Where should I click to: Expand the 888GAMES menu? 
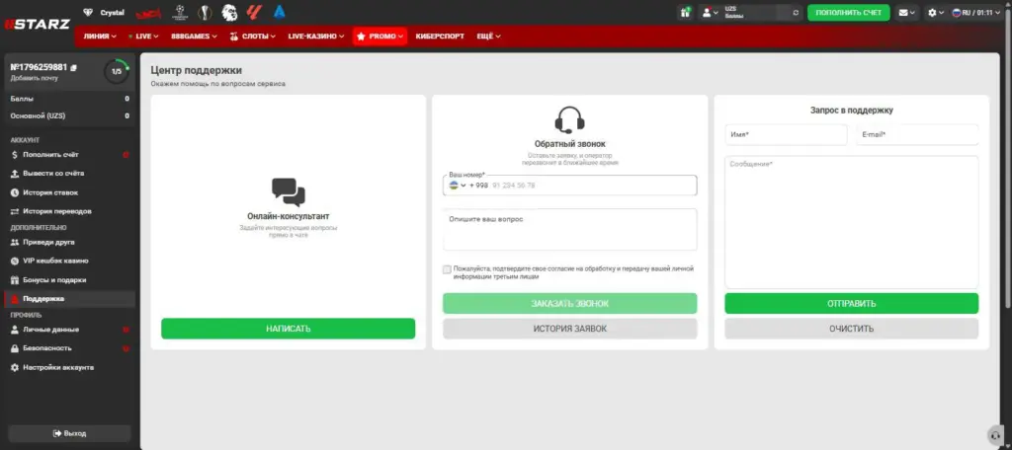(194, 37)
